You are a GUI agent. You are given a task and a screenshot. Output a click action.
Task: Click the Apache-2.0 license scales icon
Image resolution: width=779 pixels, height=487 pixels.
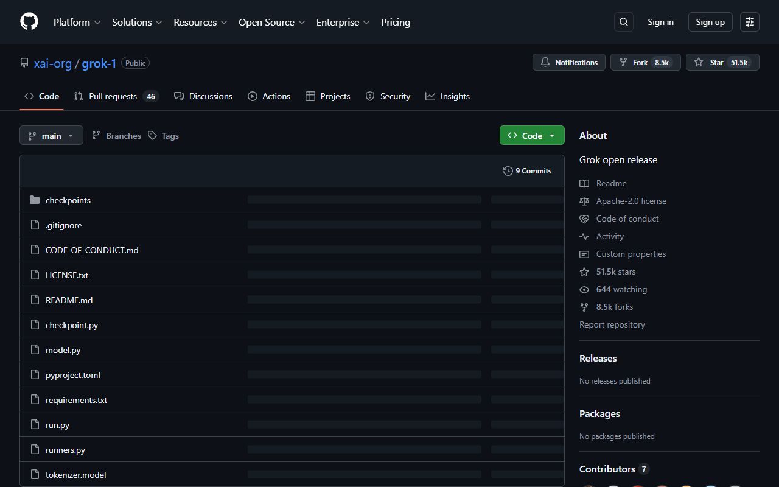point(584,201)
